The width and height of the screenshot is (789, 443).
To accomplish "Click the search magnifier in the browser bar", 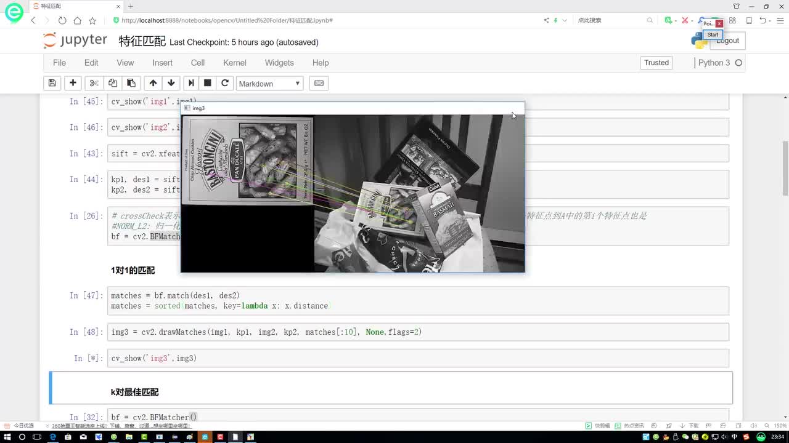I will point(650,20).
